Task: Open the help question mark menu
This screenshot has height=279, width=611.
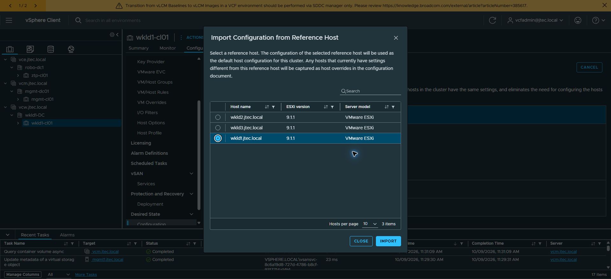Action: point(598,20)
